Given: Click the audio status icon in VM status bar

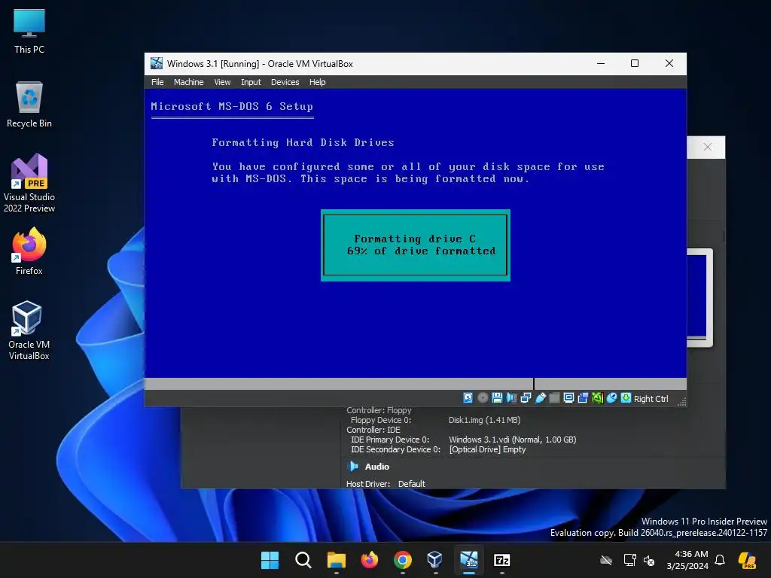Looking at the screenshot, I should coord(512,398).
